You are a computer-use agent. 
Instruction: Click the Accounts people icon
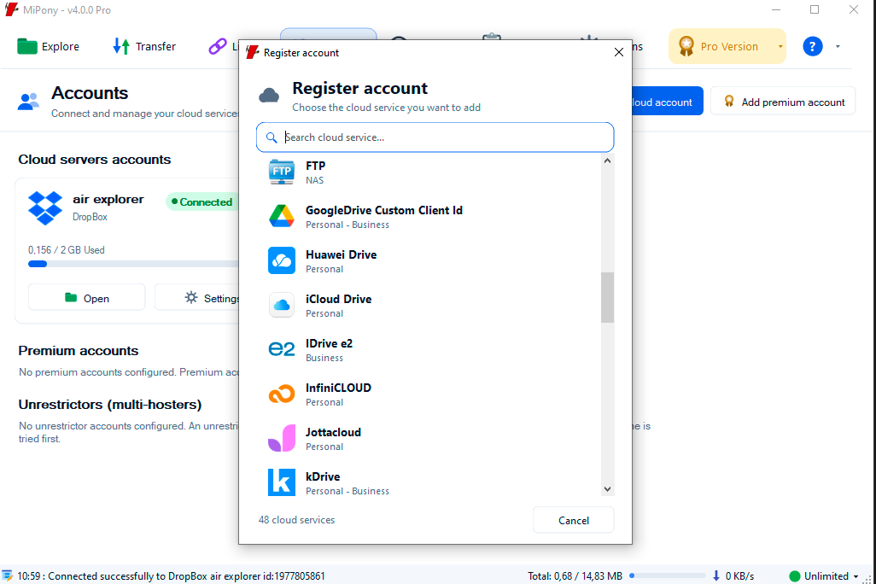coord(28,102)
